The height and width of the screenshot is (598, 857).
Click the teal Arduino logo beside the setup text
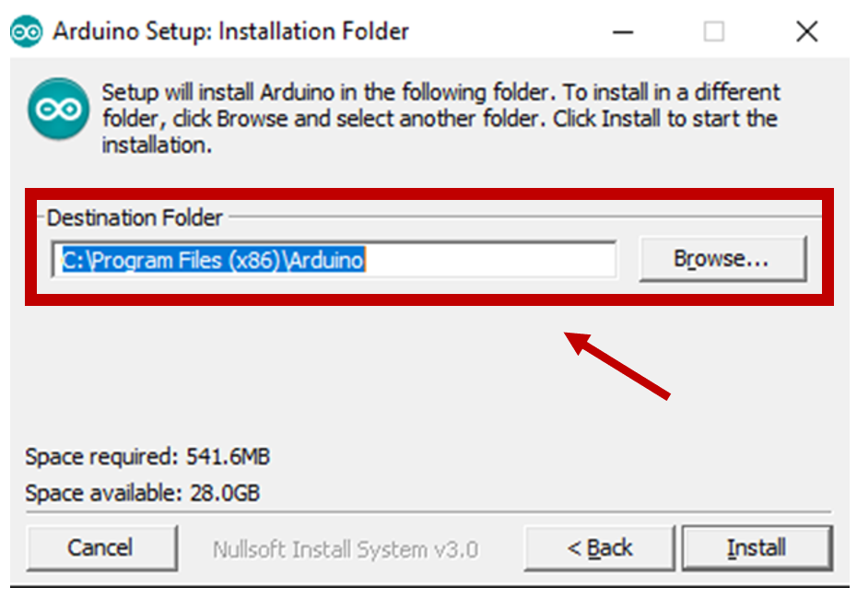[58, 110]
